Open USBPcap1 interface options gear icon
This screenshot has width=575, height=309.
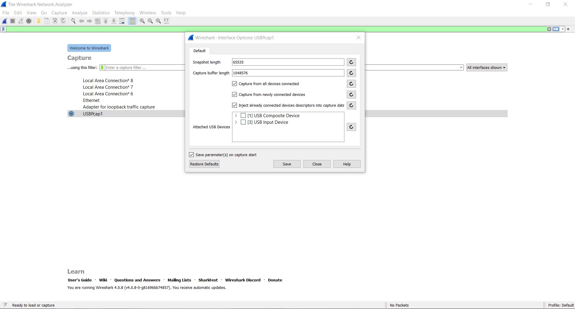pyautogui.click(x=71, y=114)
